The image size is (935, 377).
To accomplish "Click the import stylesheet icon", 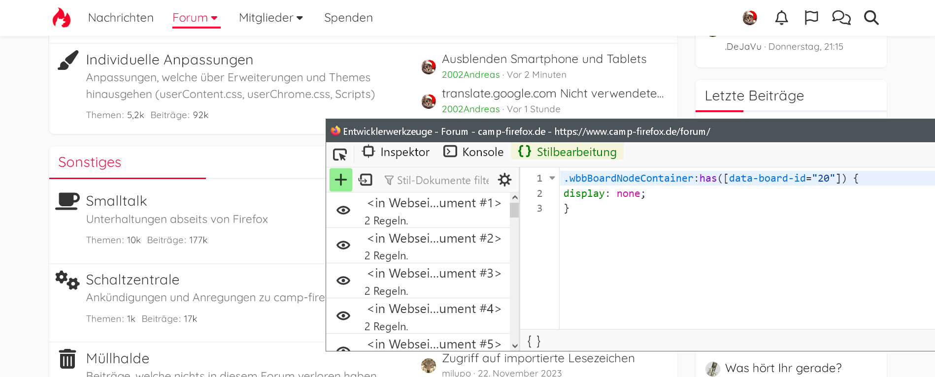I will click(x=366, y=180).
